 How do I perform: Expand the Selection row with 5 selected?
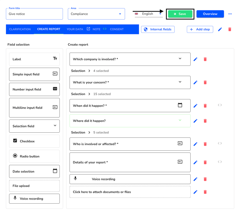[90, 133]
